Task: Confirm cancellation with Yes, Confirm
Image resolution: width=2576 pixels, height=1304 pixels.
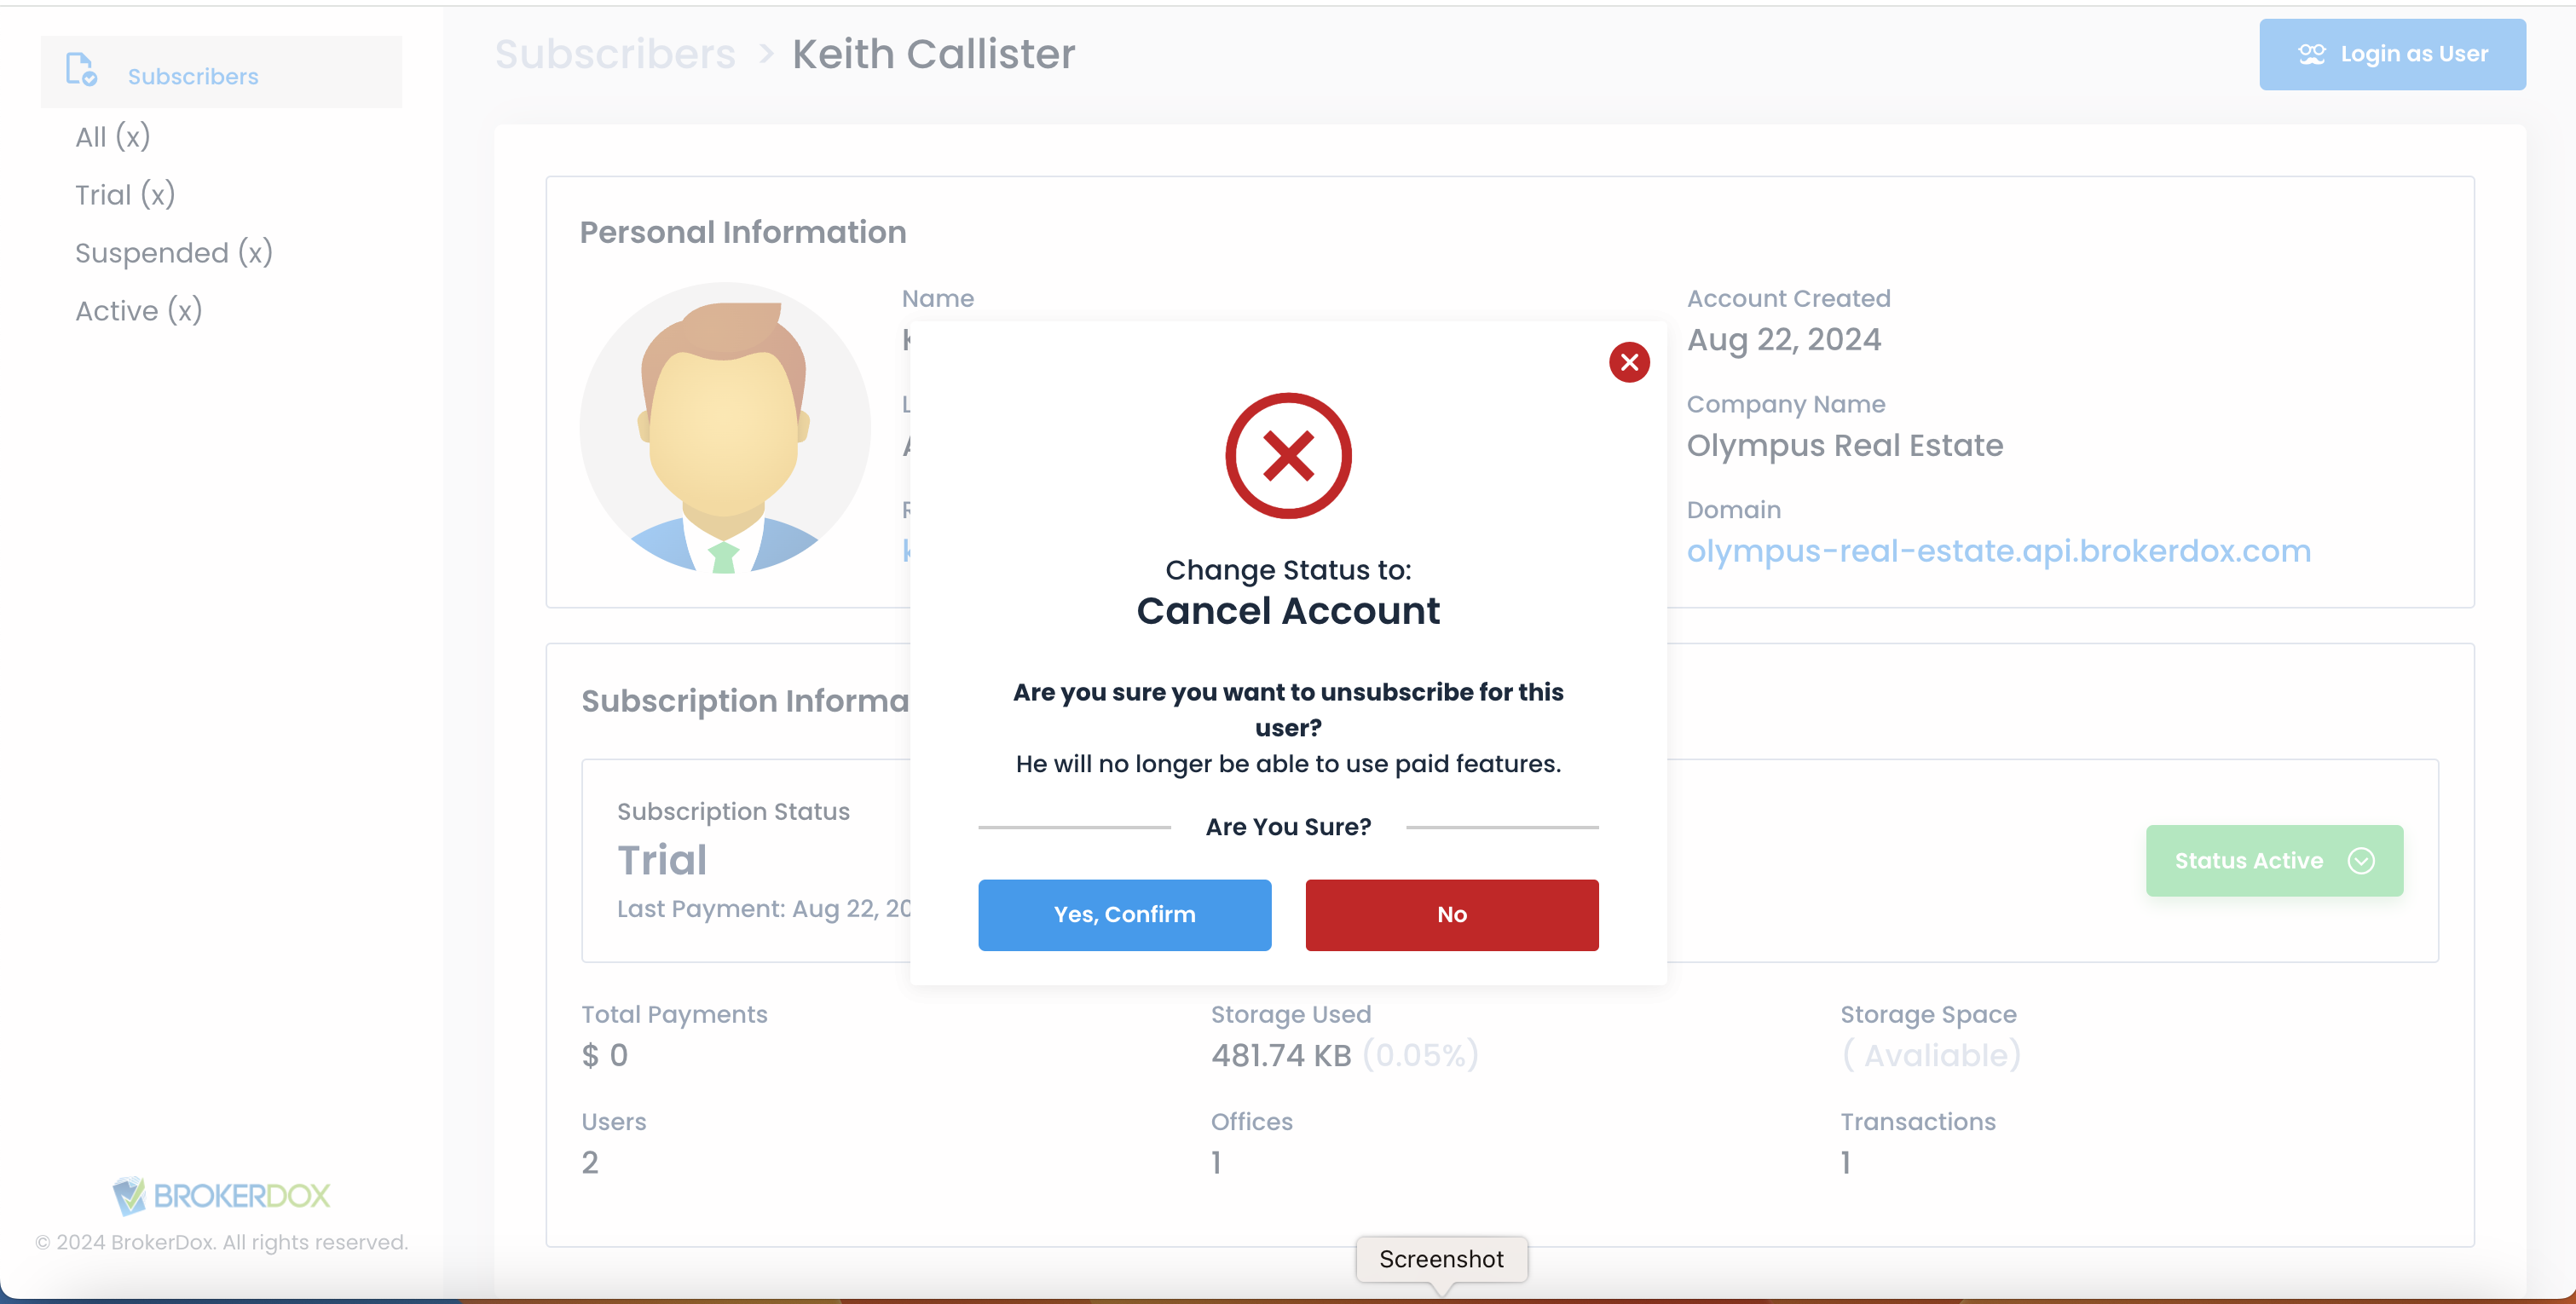Action: tap(1124, 914)
